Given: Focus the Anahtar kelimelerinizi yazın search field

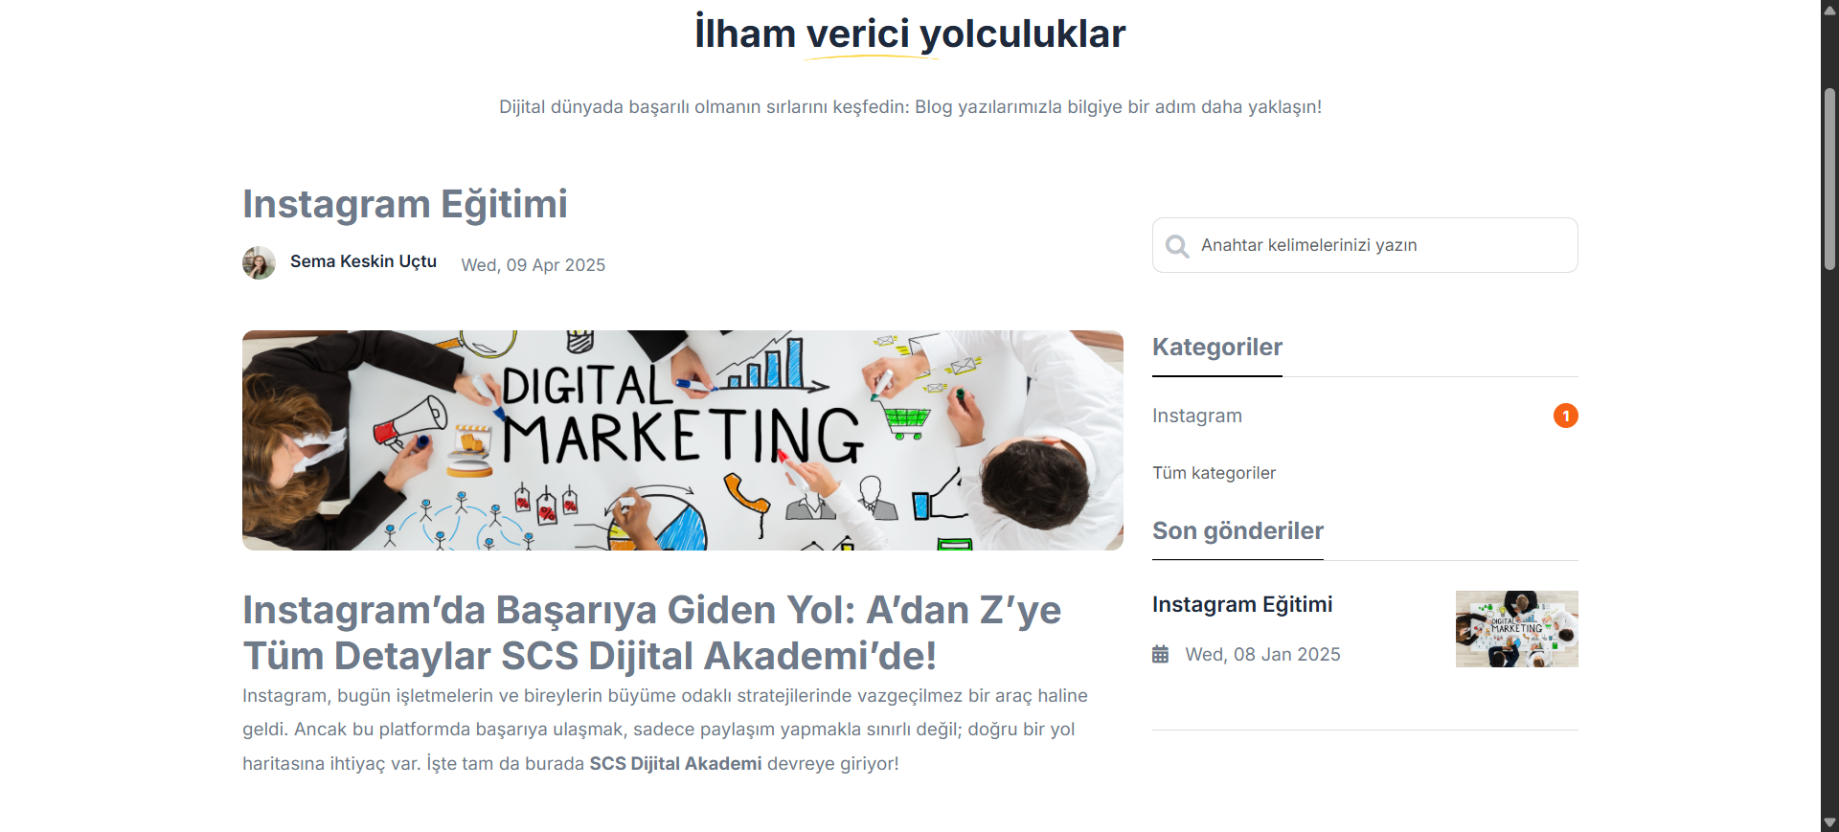Looking at the screenshot, I should (1365, 245).
